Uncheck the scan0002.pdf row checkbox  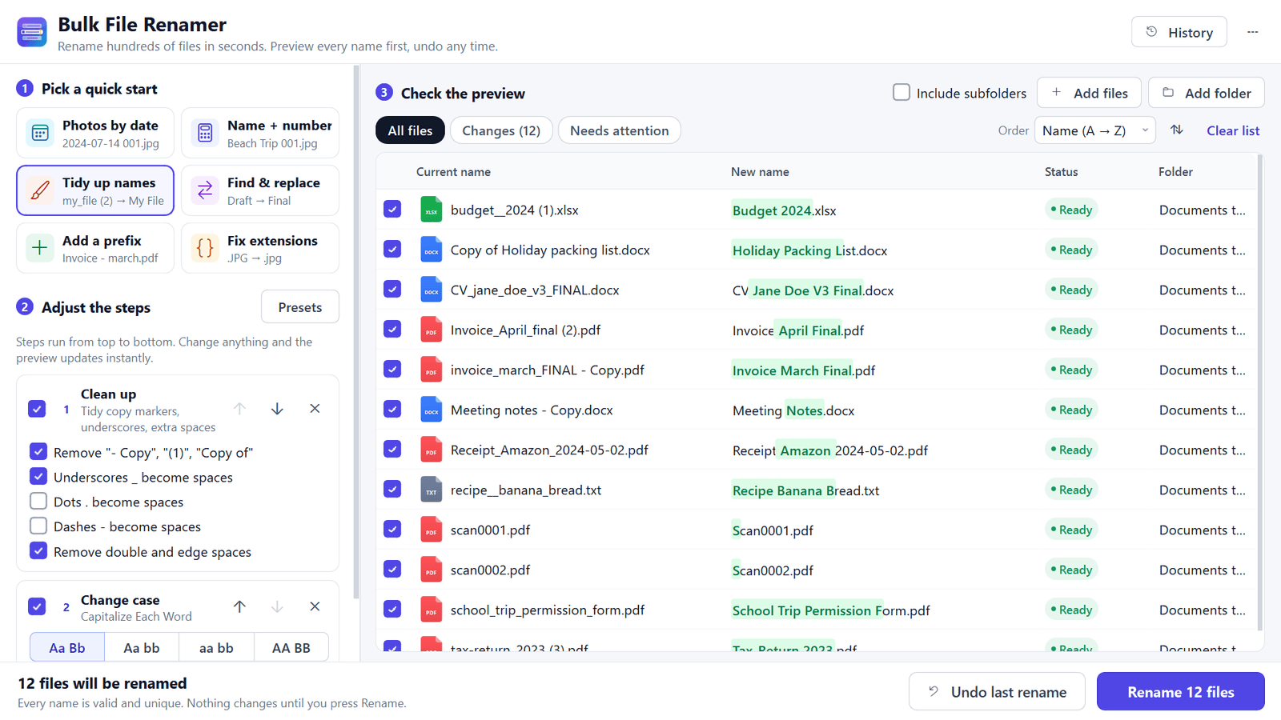[392, 569]
